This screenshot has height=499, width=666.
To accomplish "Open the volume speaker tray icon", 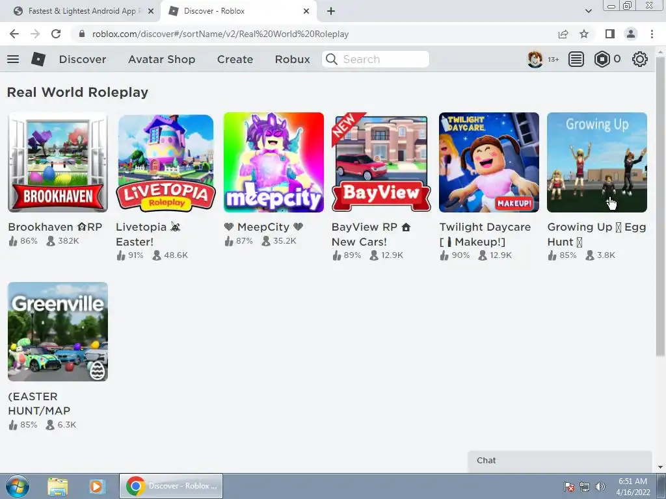I will tap(600, 487).
